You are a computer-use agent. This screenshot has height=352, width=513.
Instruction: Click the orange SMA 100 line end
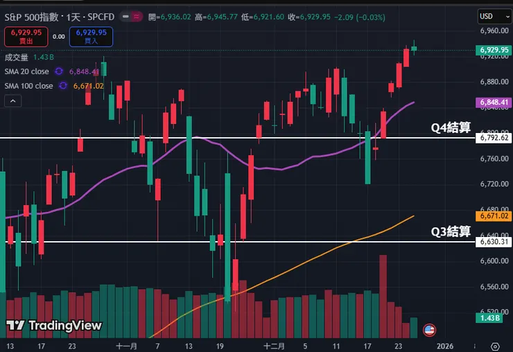tap(414, 216)
